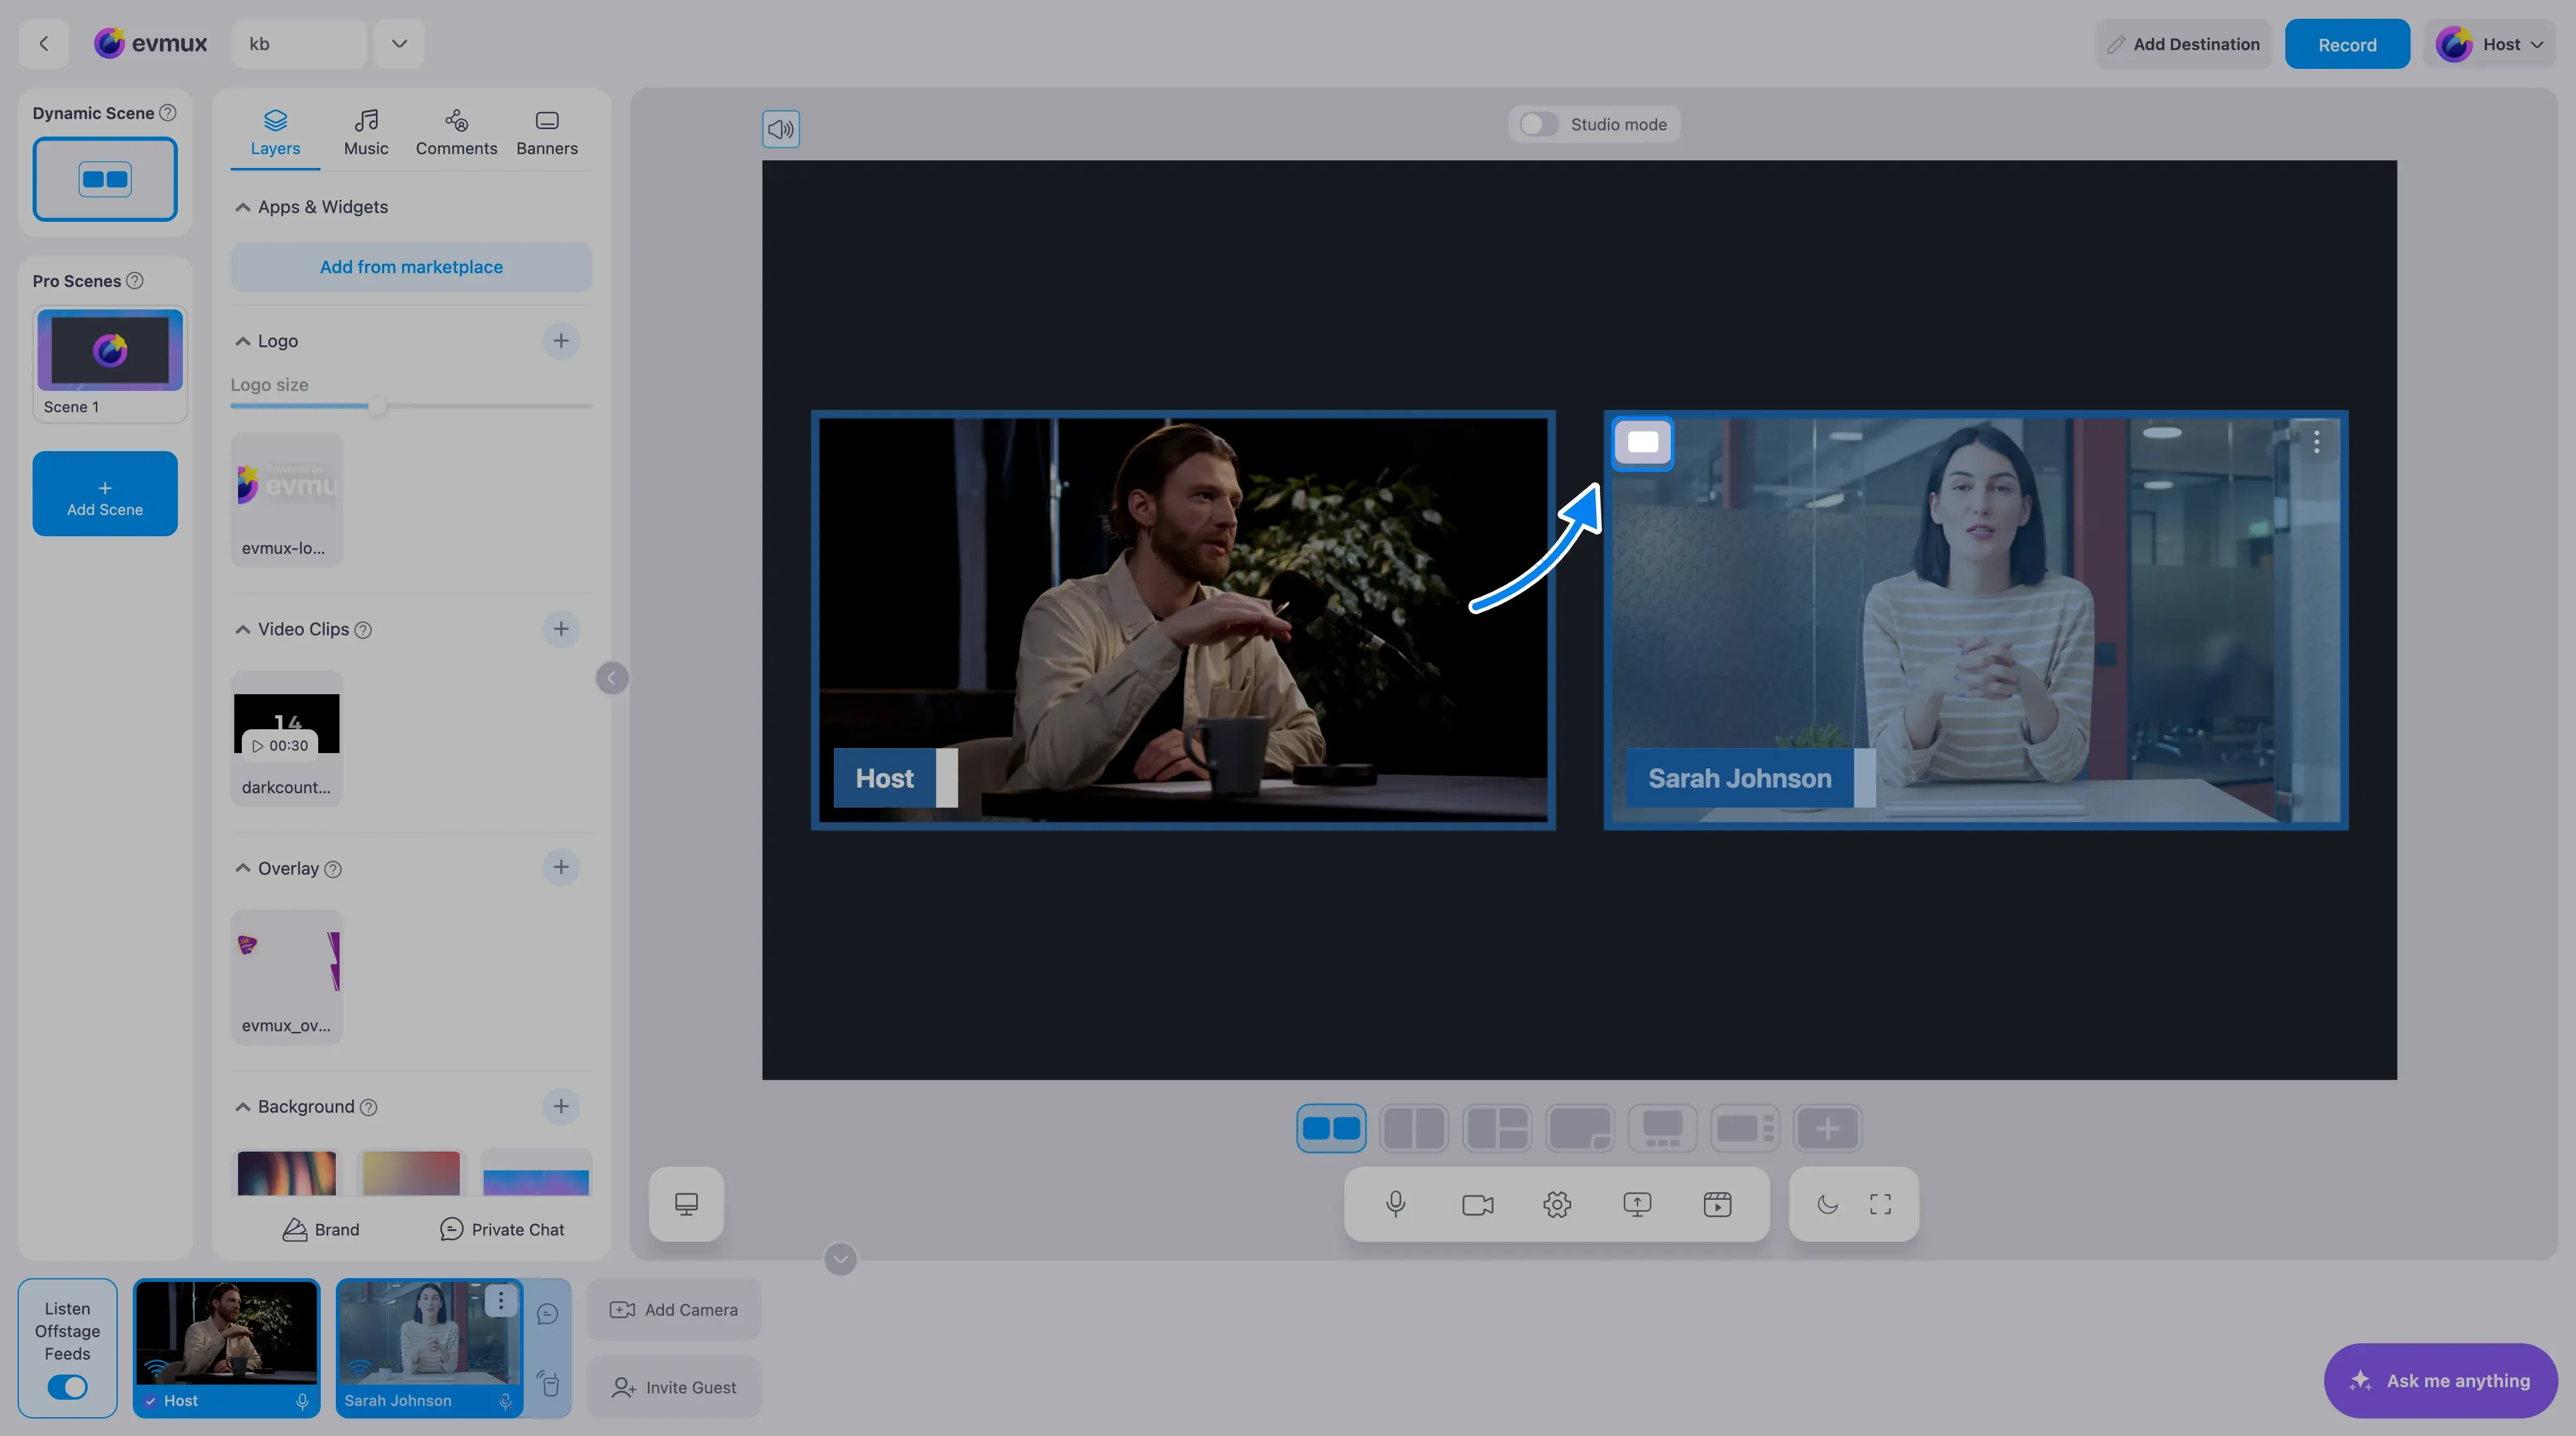Collapse the Overlay section
2576x1436 pixels.
click(242, 868)
